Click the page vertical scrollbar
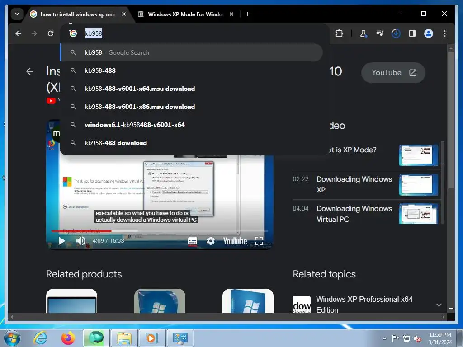The height and width of the screenshot is (347, 463). [451, 119]
